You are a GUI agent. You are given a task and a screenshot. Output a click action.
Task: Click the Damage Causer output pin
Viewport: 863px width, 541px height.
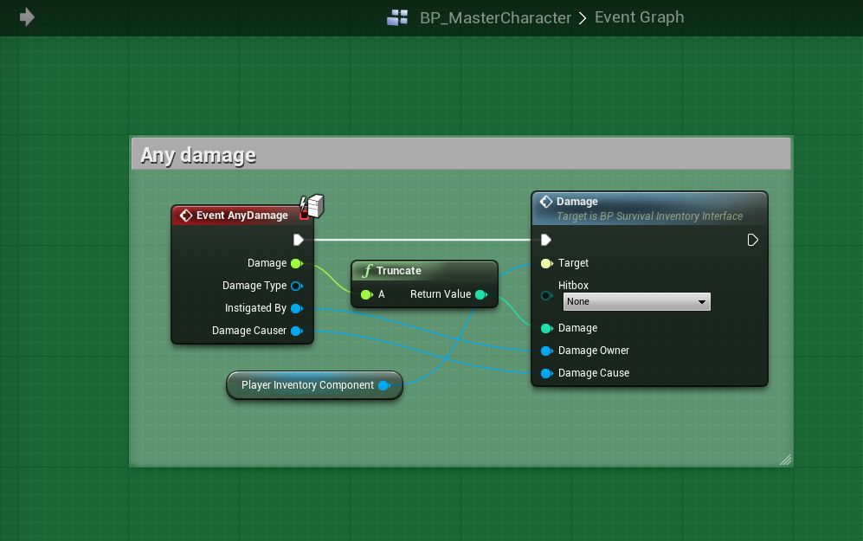[296, 331]
